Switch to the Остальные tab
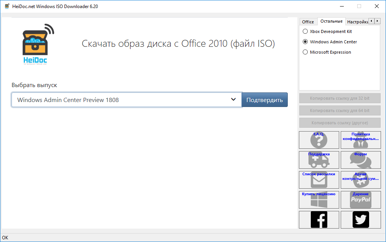 tap(332, 21)
